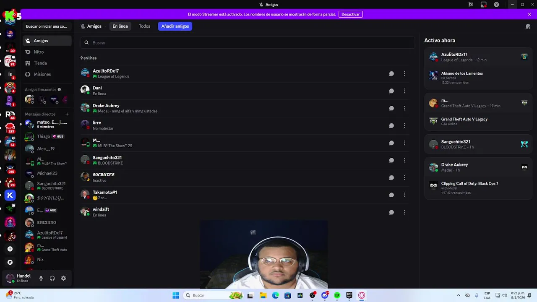Open more options menu for Dani

404,91
